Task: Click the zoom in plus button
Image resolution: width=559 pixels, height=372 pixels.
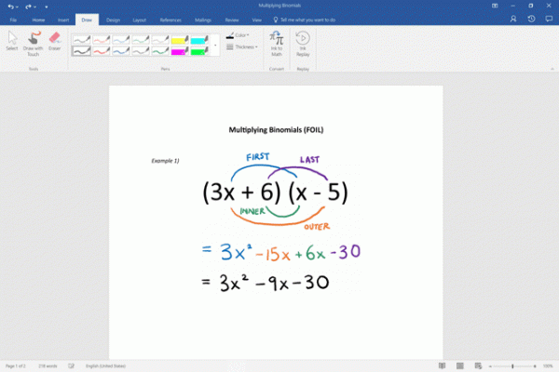Action: [x=535, y=365]
